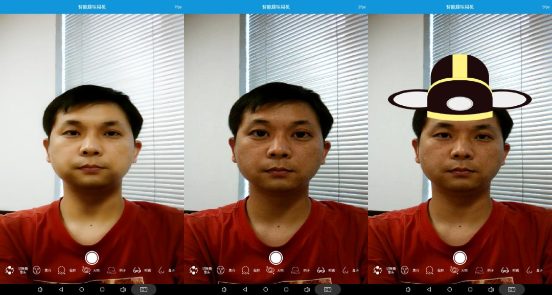Open recent apps square in 5fps screen's nav bar

[470, 289]
